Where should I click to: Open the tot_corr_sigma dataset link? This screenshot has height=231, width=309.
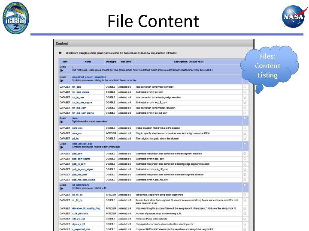click(x=80, y=92)
